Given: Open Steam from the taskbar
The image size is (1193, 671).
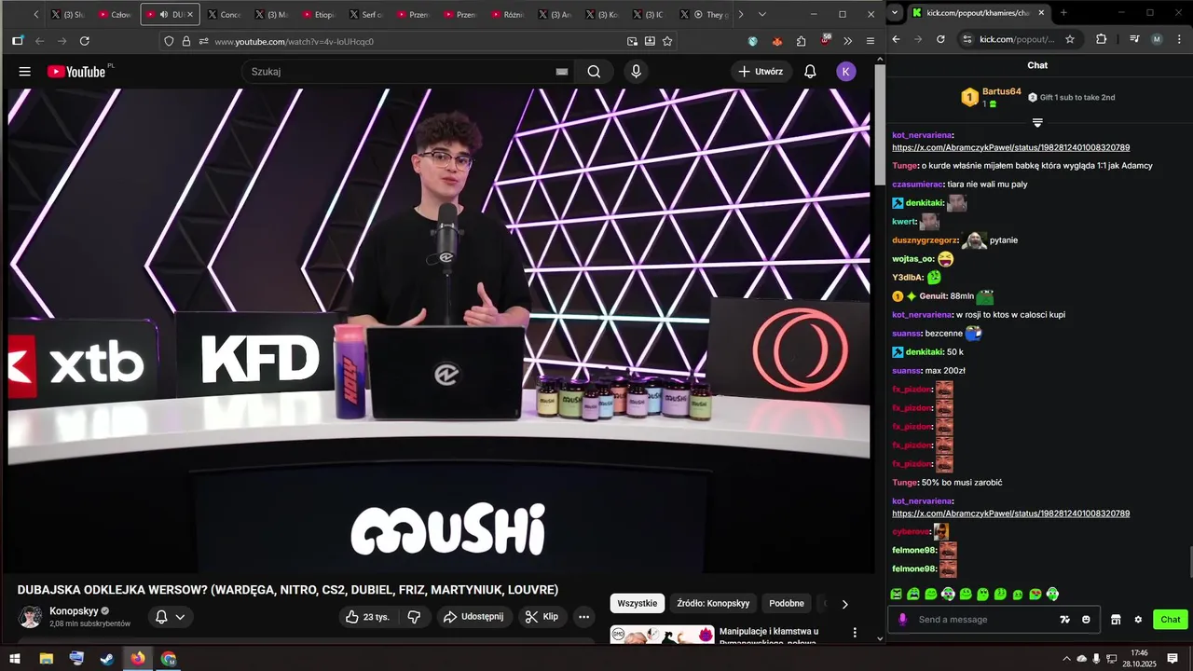Looking at the screenshot, I should 107,659.
